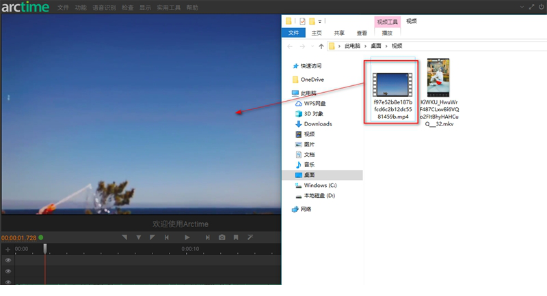
Task: Click the camera snapshot icon in Arctime
Action: 222,237
